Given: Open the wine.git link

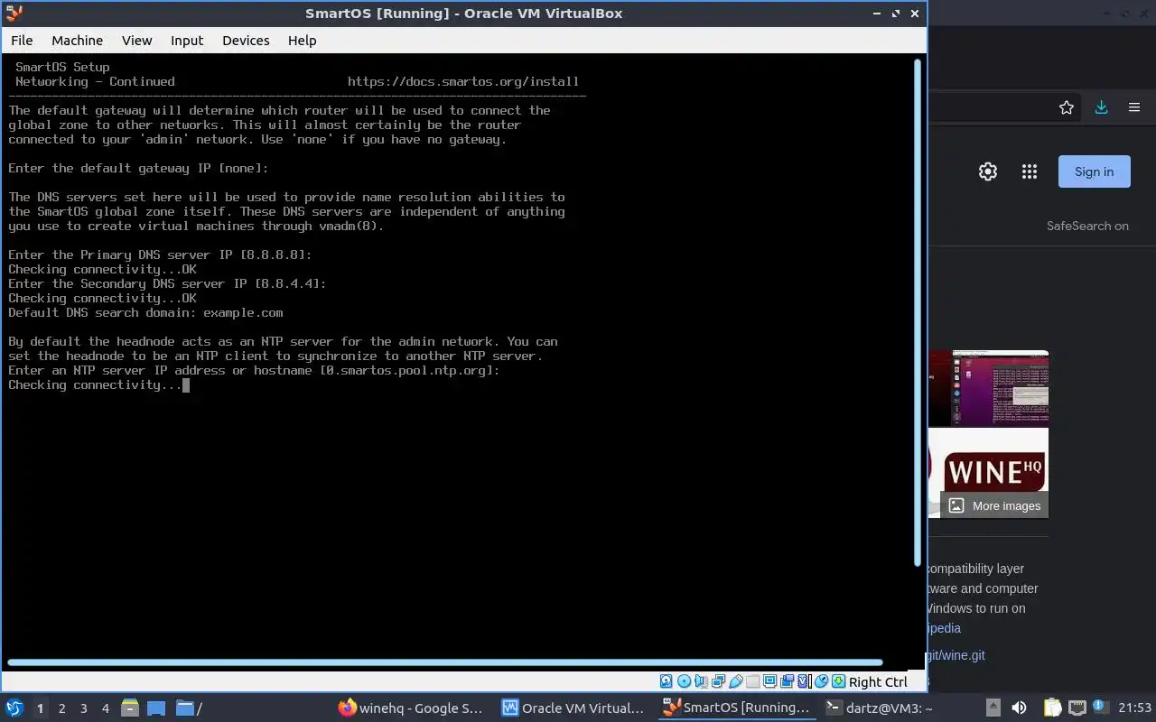Looking at the screenshot, I should click(x=956, y=655).
